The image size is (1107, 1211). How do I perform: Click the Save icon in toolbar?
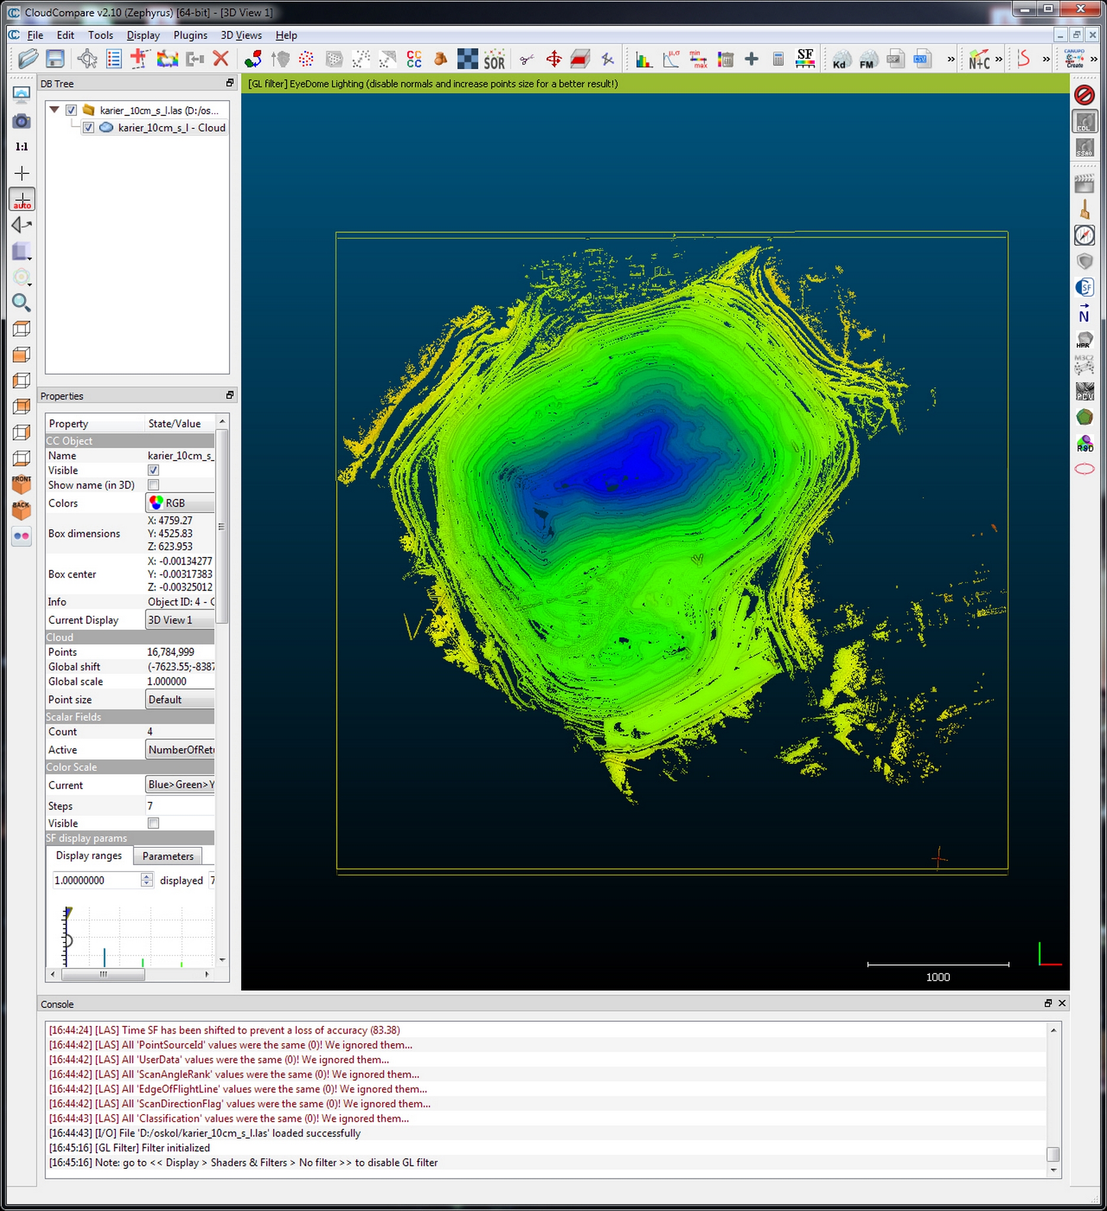point(55,59)
